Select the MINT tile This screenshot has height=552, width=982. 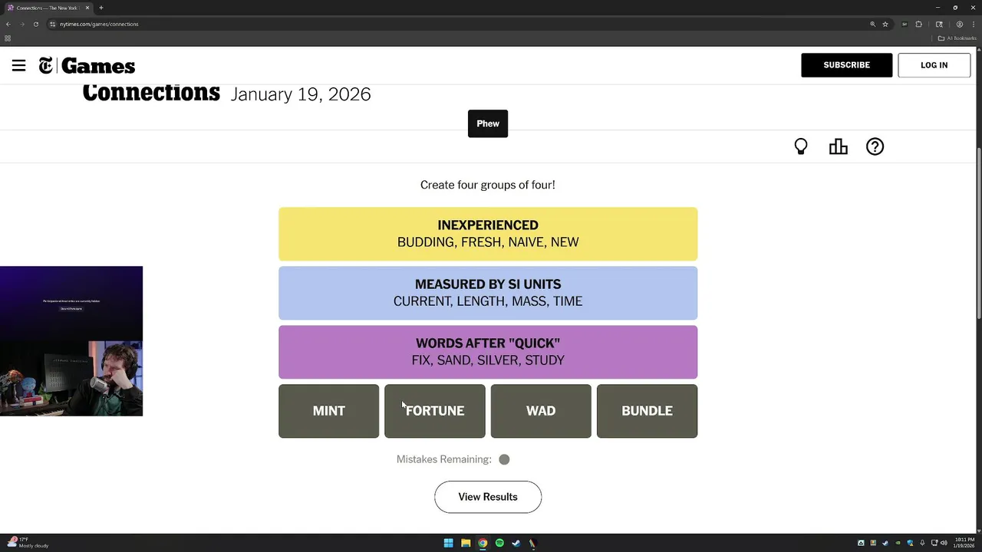click(x=328, y=411)
